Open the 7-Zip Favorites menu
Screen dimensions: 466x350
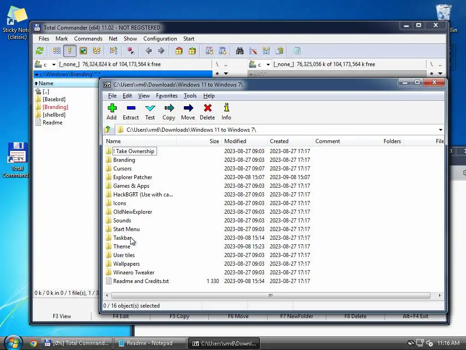[x=167, y=96]
